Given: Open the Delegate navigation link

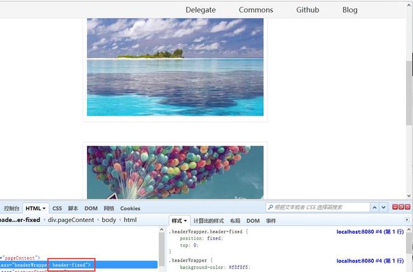Looking at the screenshot, I should pos(200,10).
